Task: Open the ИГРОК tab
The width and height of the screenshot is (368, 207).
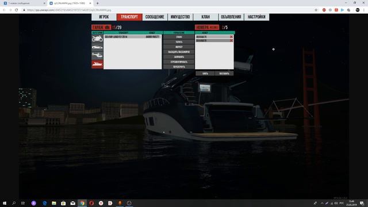Action: point(103,17)
